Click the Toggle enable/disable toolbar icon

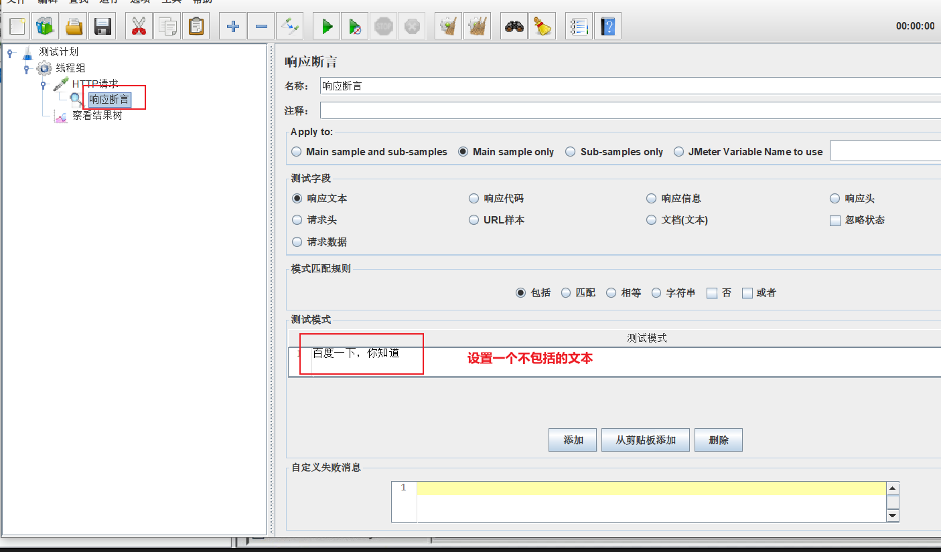point(289,27)
